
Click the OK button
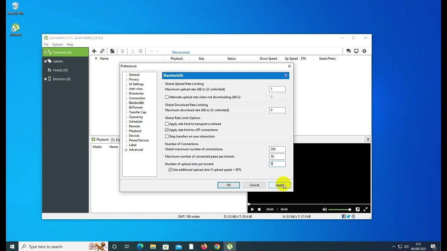point(229,185)
